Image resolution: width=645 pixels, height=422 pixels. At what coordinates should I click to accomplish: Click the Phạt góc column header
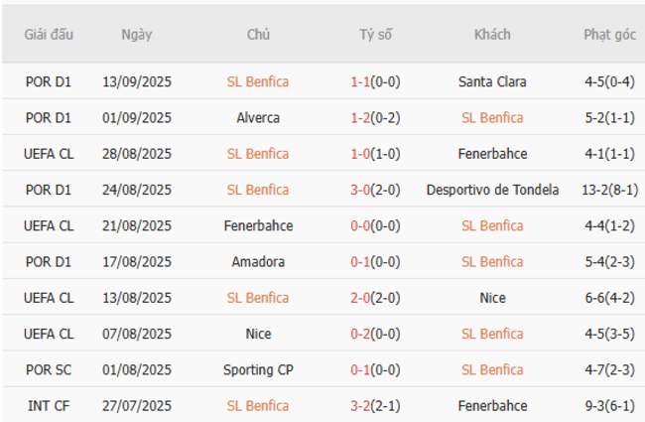click(x=609, y=35)
